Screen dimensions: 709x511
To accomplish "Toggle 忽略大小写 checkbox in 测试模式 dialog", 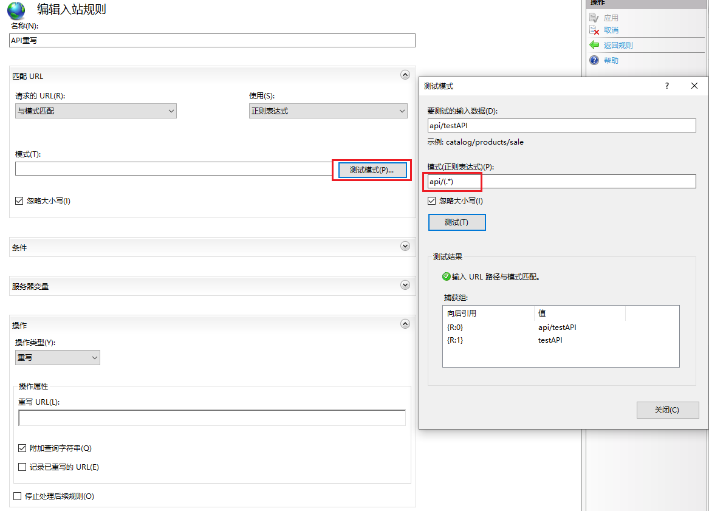I will tap(432, 201).
